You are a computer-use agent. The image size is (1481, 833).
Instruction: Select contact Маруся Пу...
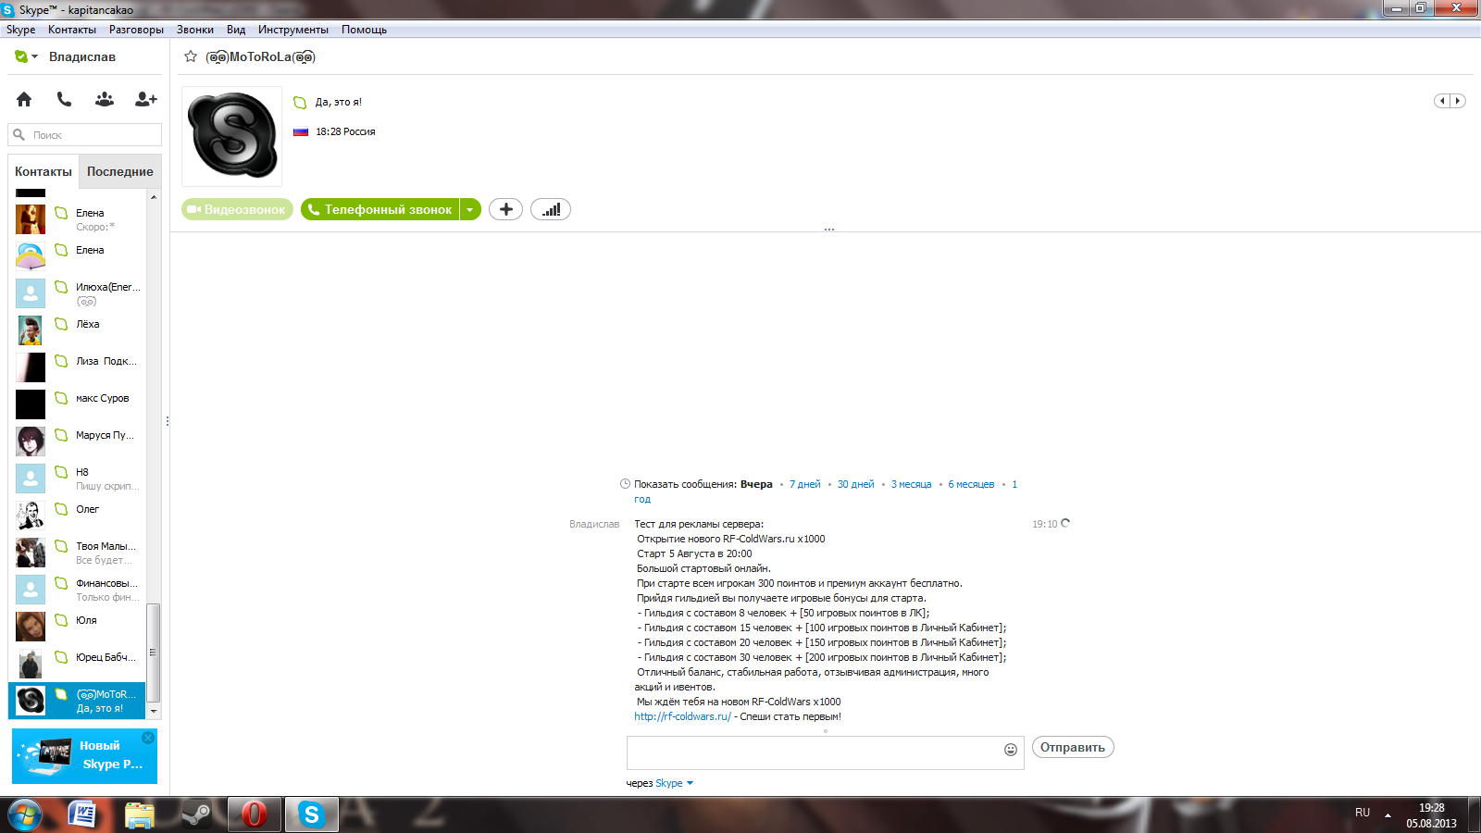click(x=78, y=441)
